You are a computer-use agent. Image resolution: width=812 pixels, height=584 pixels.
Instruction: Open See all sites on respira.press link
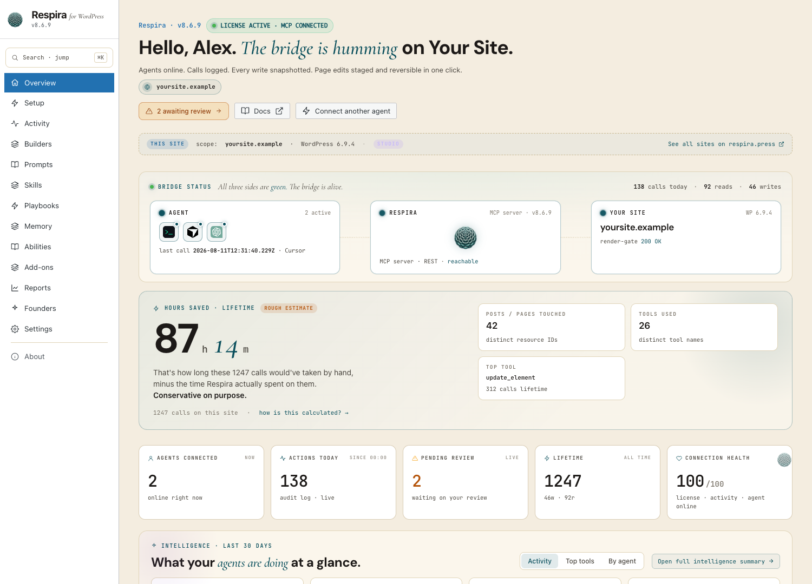coord(726,144)
